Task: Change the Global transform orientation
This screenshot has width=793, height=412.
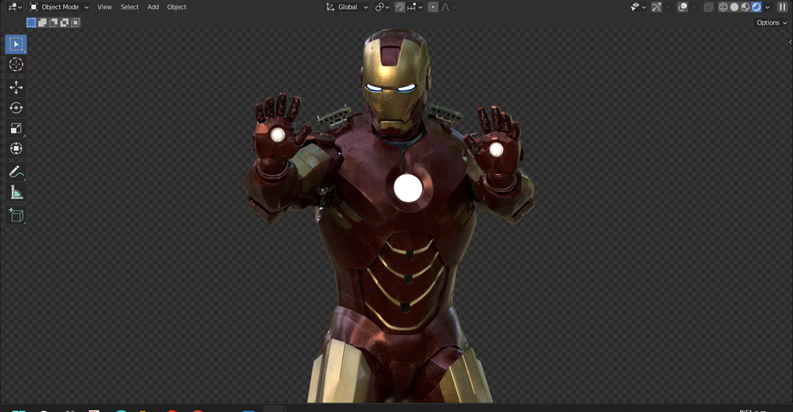Action: pos(347,7)
